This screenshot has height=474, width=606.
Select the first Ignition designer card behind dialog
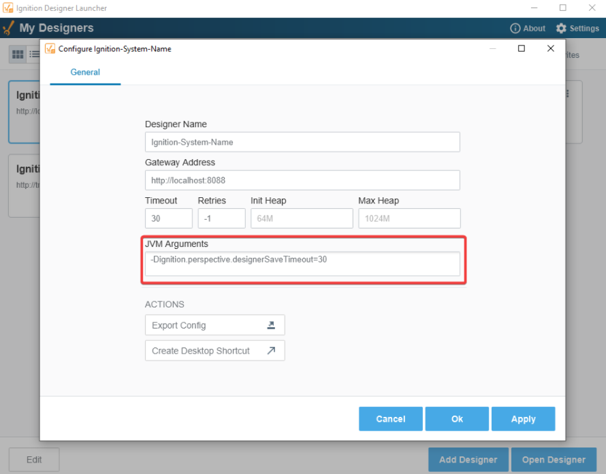pos(25,112)
